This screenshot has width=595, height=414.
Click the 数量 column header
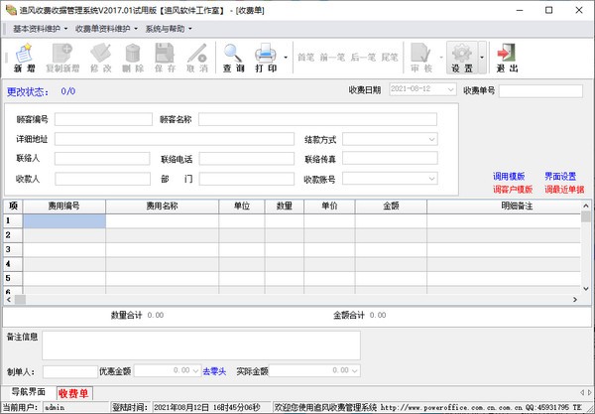pyautogui.click(x=284, y=207)
